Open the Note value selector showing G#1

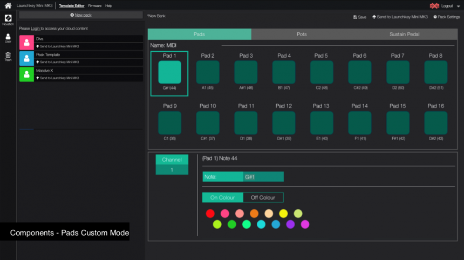[263, 176]
